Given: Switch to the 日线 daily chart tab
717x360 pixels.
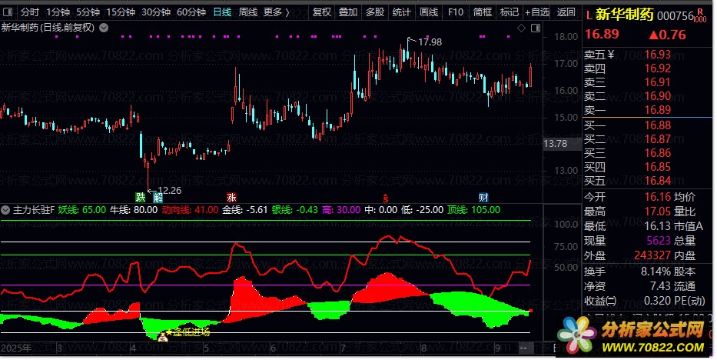Looking at the screenshot, I should [x=222, y=12].
